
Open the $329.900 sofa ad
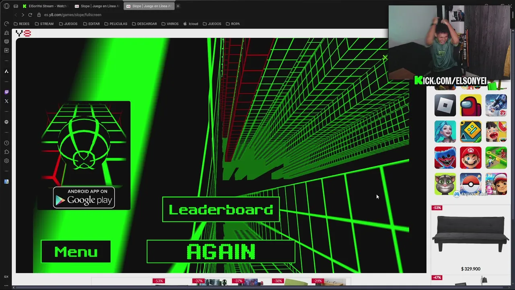click(x=470, y=239)
